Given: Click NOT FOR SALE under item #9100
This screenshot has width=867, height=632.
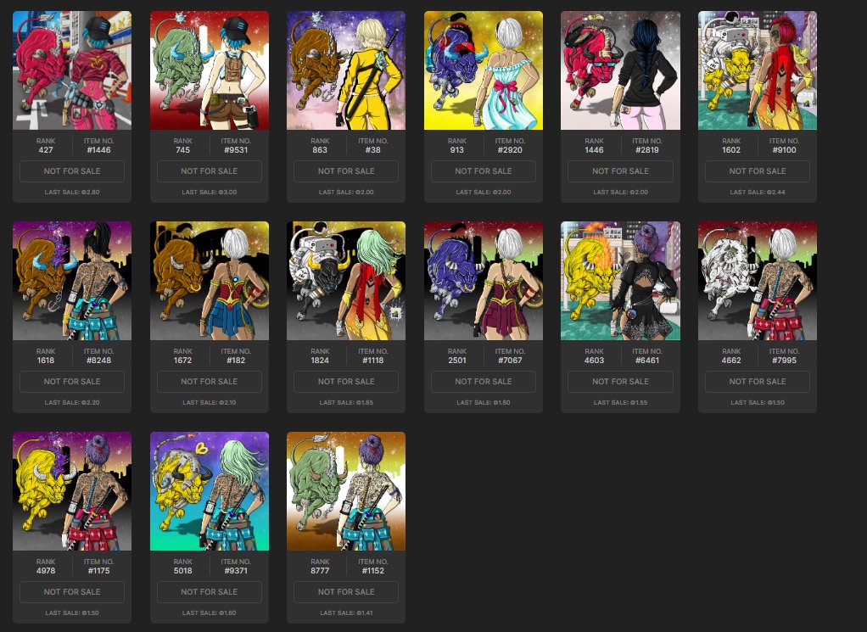Looking at the screenshot, I should click(758, 171).
